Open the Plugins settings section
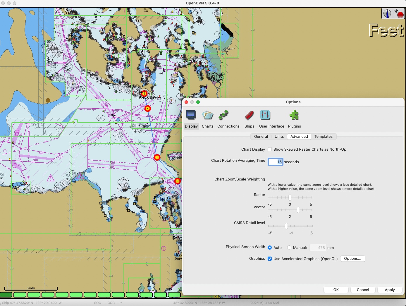 [294, 119]
